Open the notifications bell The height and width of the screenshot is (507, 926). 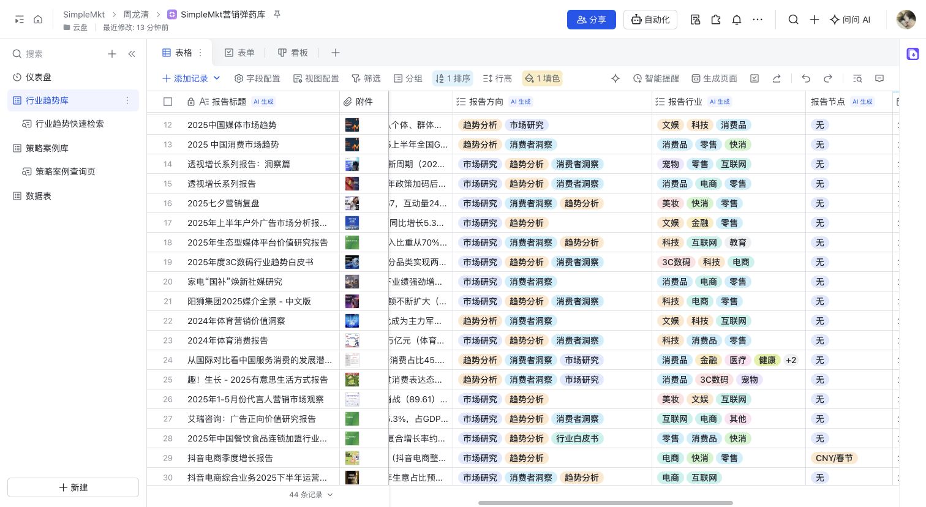737,20
